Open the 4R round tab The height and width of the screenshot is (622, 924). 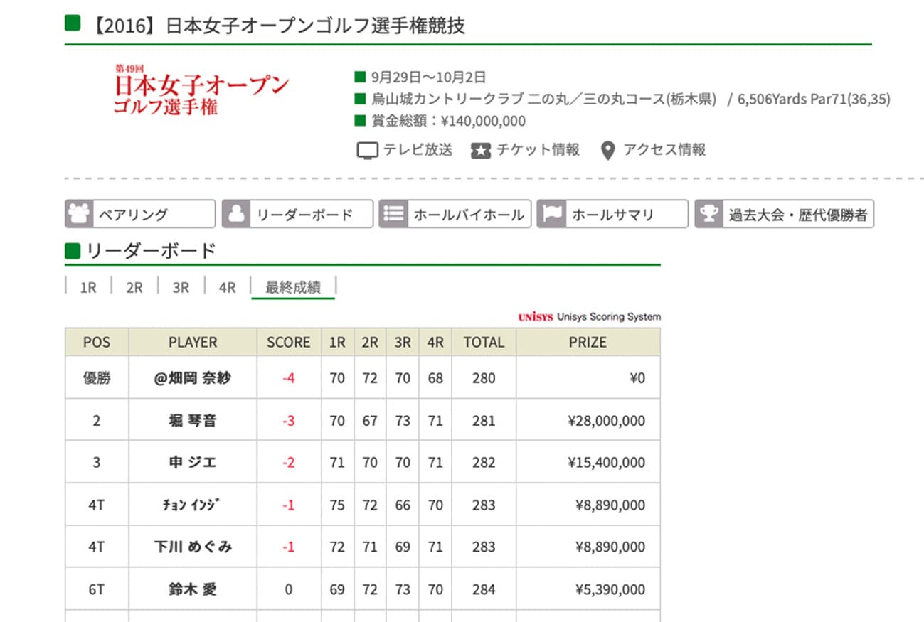(x=227, y=288)
